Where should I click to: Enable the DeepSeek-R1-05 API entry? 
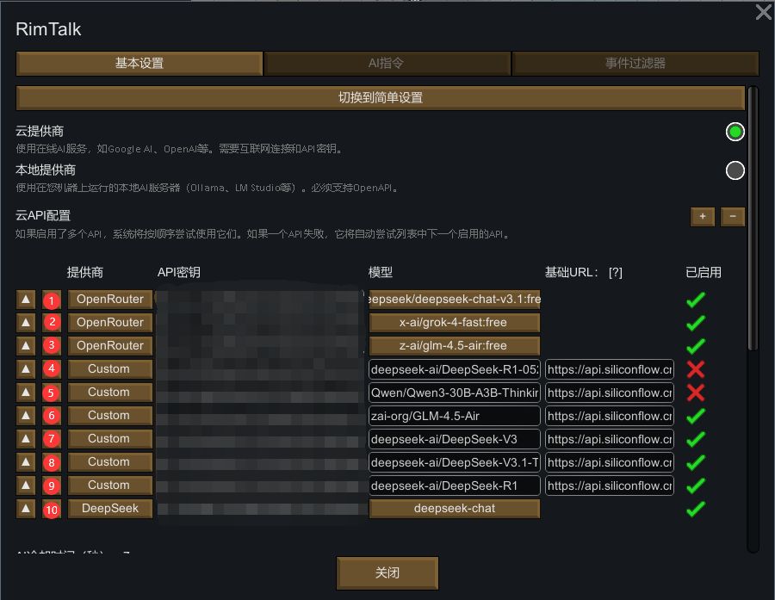pyautogui.click(x=696, y=369)
